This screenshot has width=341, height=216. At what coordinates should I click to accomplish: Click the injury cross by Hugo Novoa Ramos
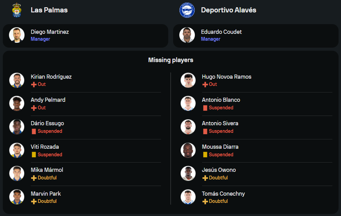point(205,85)
